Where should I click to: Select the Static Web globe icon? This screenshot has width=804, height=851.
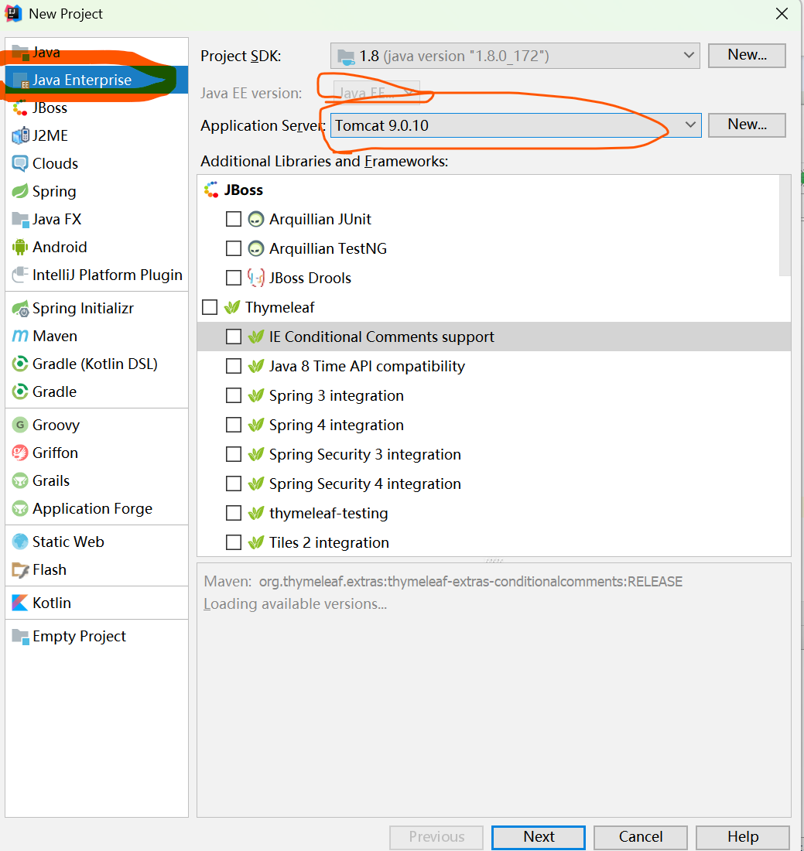pos(20,542)
